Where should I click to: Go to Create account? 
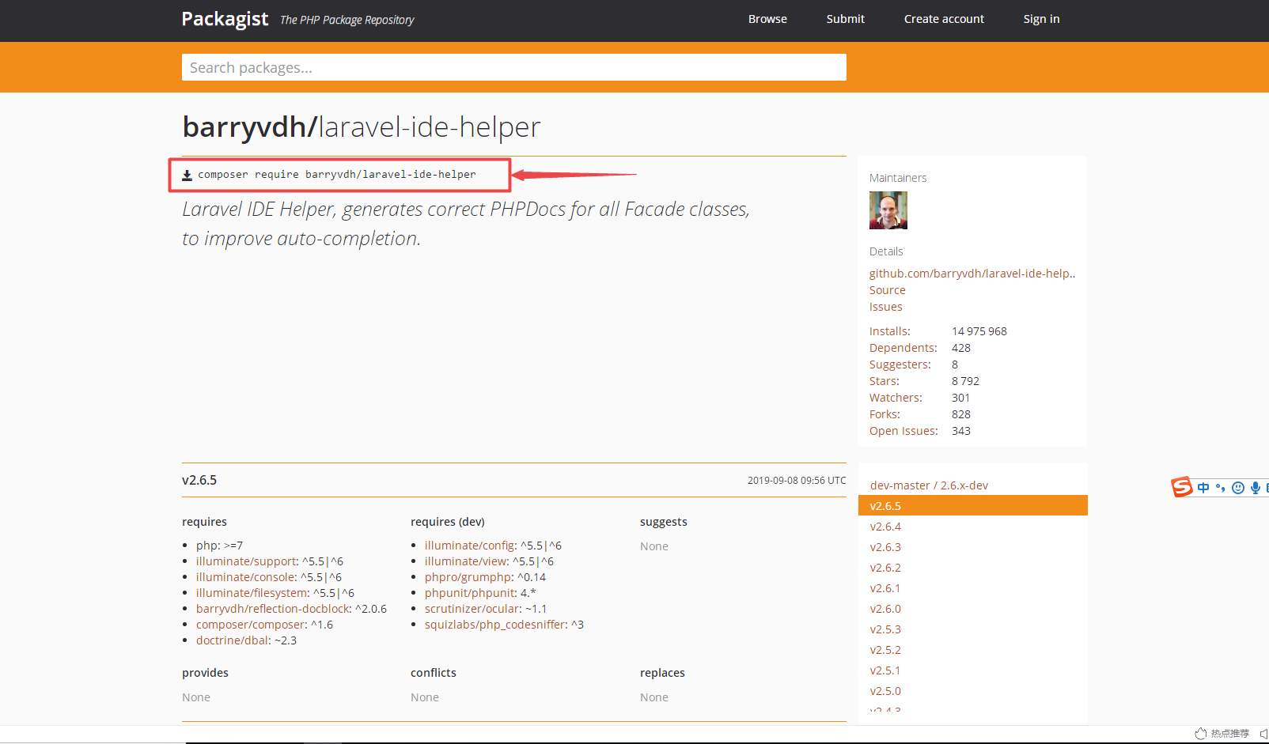click(x=944, y=19)
